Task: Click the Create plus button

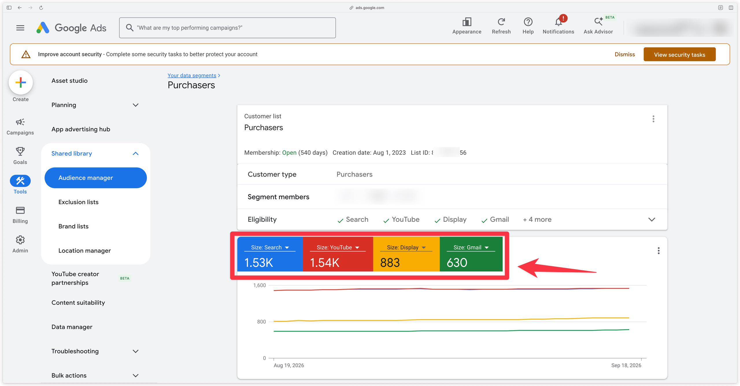Action: (21, 83)
